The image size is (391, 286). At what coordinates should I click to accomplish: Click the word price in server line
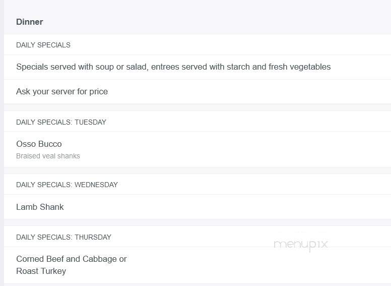(98, 92)
